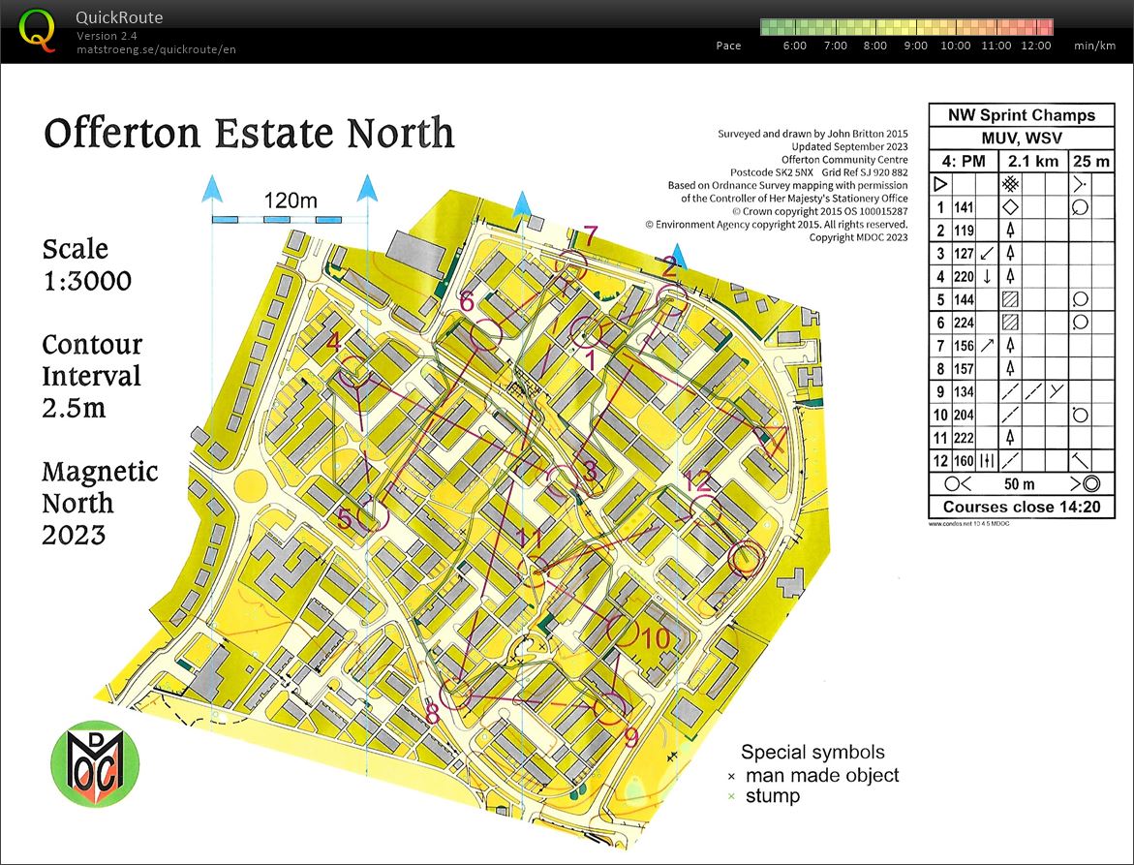Select control circle 6 on the map
The height and width of the screenshot is (865, 1134).
point(486,334)
